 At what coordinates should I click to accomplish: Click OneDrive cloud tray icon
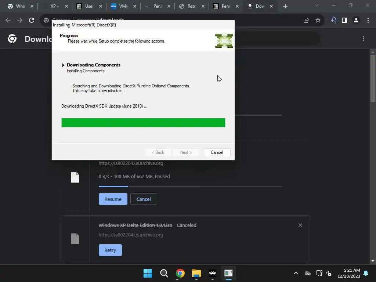pyautogui.click(x=308, y=273)
